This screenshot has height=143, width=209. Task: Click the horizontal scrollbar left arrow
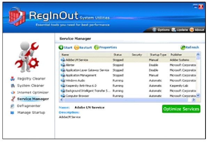click(61, 100)
